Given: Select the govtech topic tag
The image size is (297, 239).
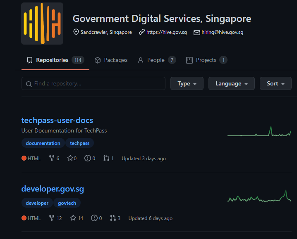Looking at the screenshot, I should (x=67, y=203).
